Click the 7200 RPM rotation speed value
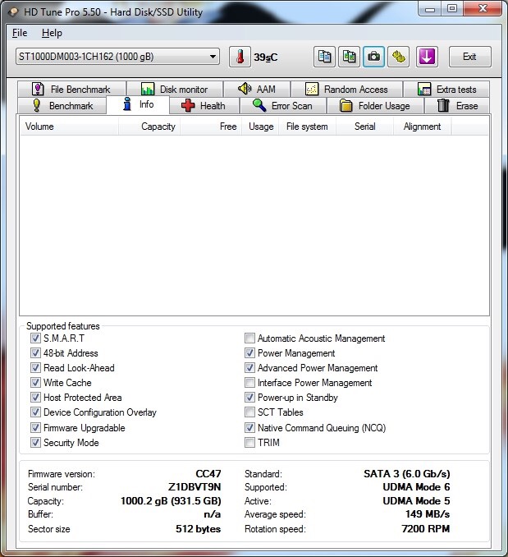The height and width of the screenshot is (557, 508). [x=425, y=528]
